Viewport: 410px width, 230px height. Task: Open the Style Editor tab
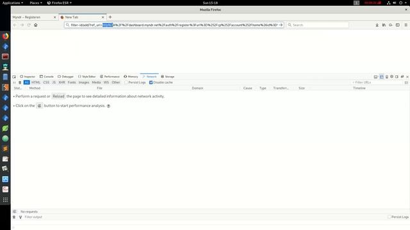point(87,77)
